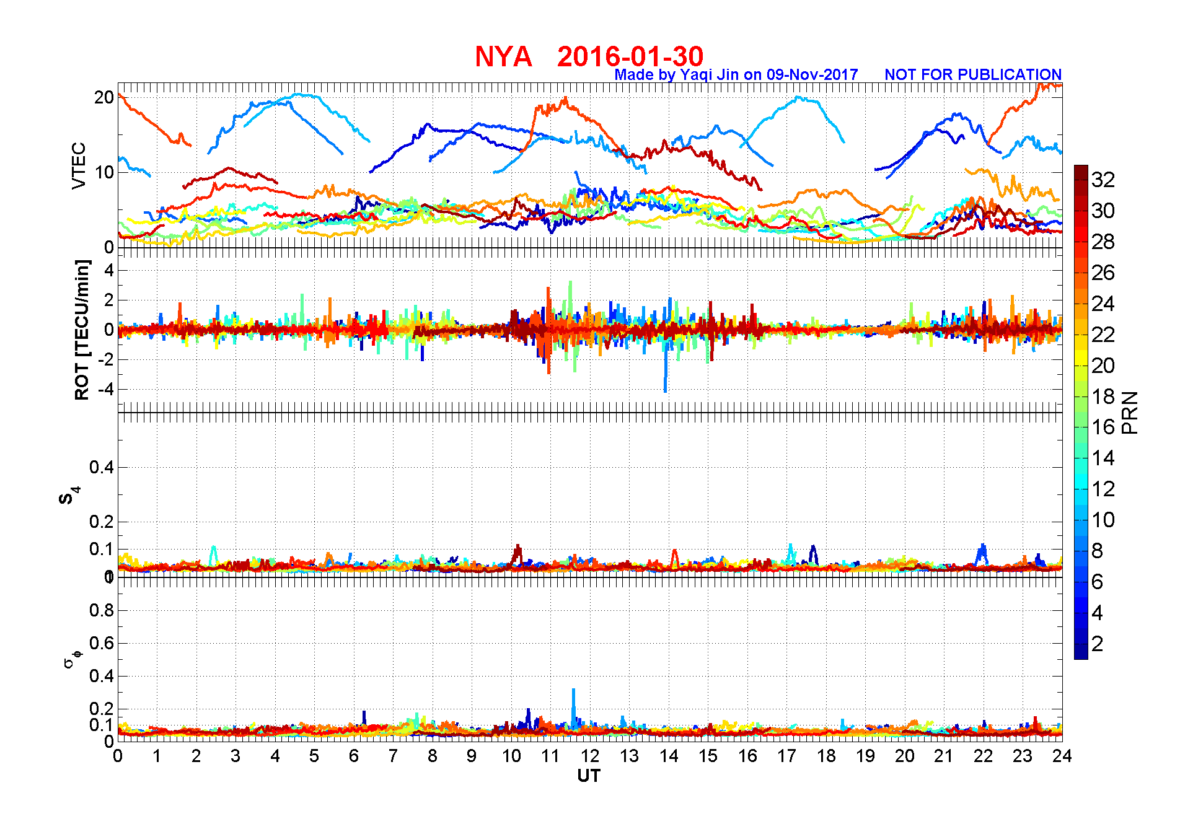Image resolution: width=1180 pixels, height=824 pixels.
Task: Click the plot title 'NYA 2016-01-30'
Action: (x=589, y=56)
